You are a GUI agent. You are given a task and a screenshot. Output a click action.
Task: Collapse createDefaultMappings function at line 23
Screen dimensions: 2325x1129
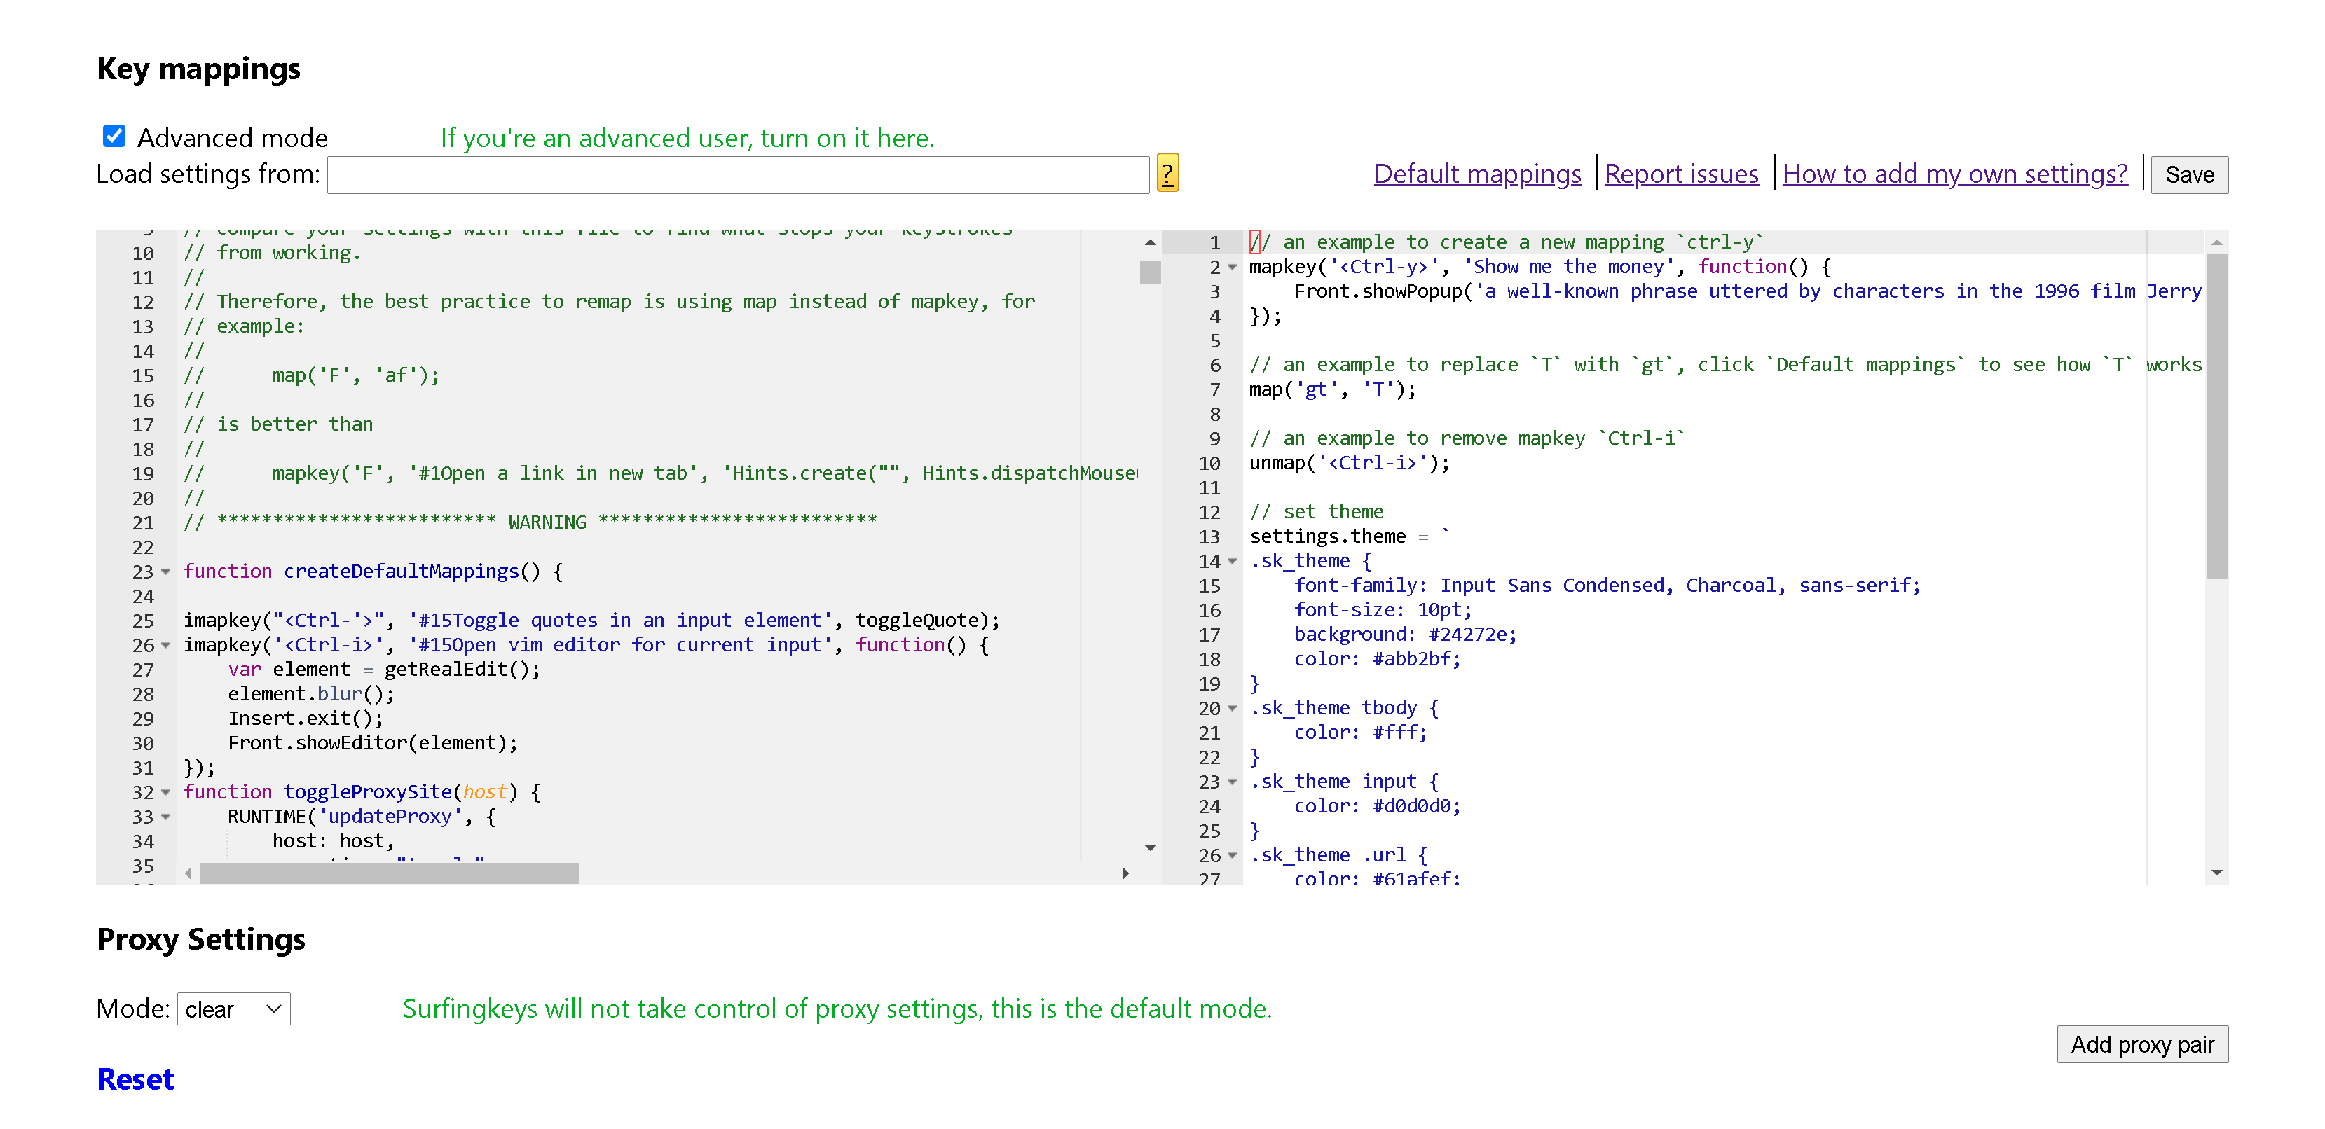(x=166, y=572)
